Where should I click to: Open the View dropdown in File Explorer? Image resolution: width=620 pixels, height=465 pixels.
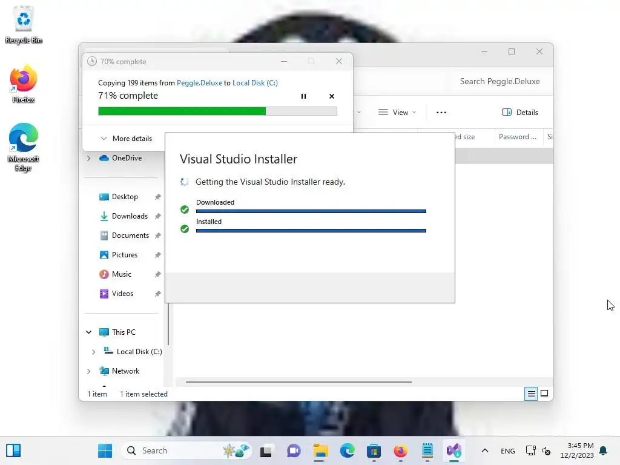pos(397,112)
